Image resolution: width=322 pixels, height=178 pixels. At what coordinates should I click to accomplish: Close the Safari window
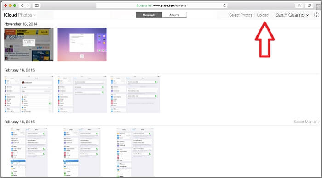coord(6,6)
